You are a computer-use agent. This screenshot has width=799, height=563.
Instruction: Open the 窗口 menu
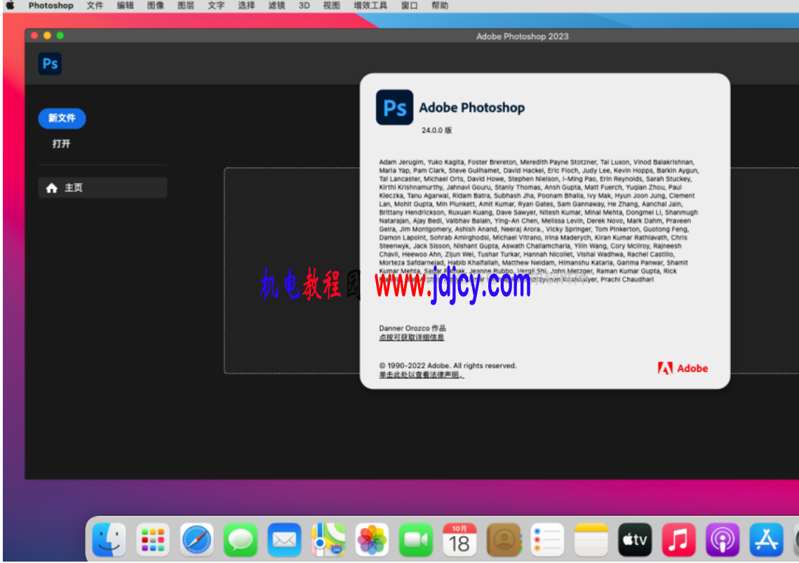[410, 5]
